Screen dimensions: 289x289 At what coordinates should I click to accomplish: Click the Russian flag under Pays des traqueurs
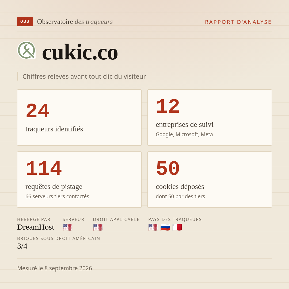tap(165, 227)
